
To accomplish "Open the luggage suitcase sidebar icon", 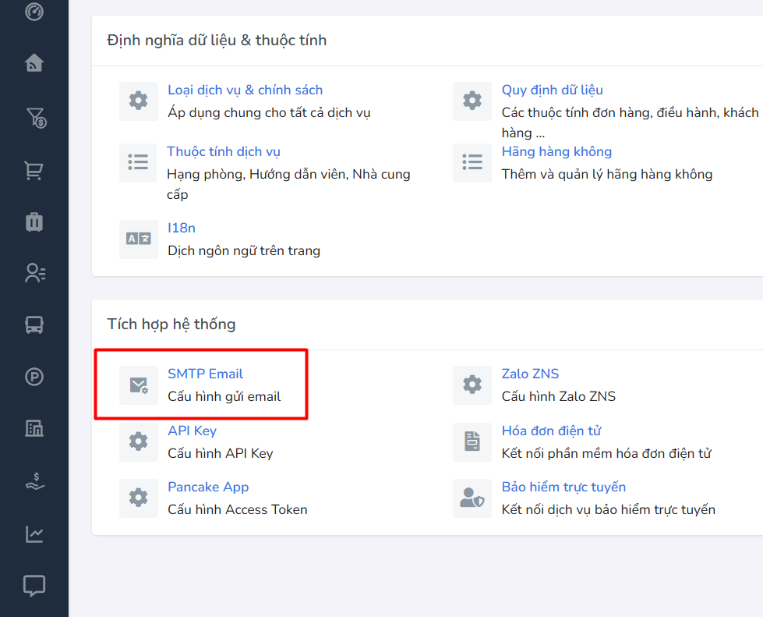I will tap(34, 222).
